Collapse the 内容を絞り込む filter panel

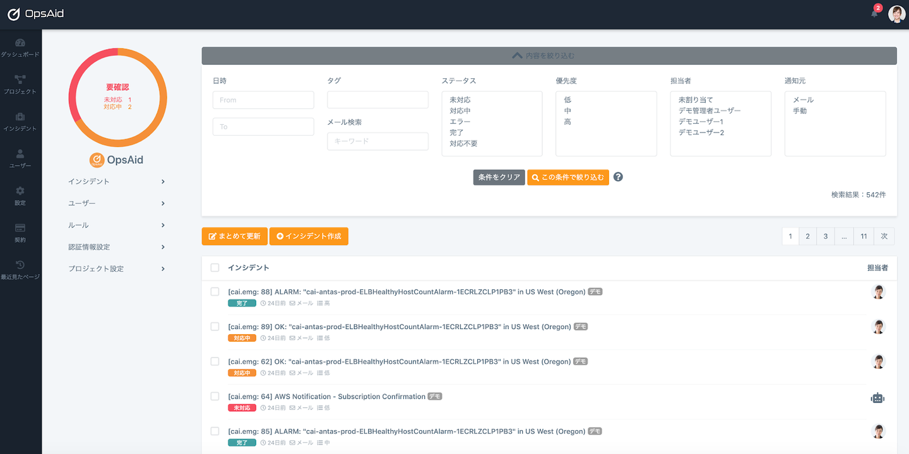pos(549,55)
